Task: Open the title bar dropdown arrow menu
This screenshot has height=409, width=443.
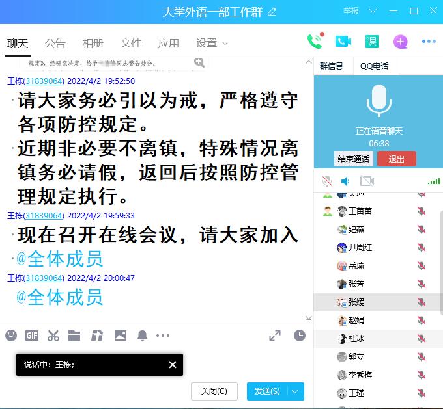Action: (x=373, y=11)
